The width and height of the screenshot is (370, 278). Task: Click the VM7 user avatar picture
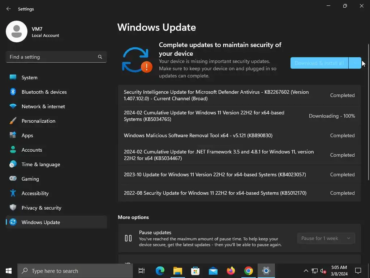point(17,31)
